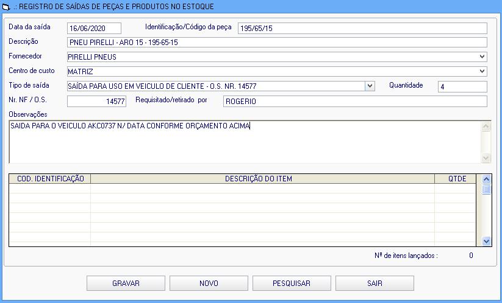Click inside the Observações text area

pos(245,142)
